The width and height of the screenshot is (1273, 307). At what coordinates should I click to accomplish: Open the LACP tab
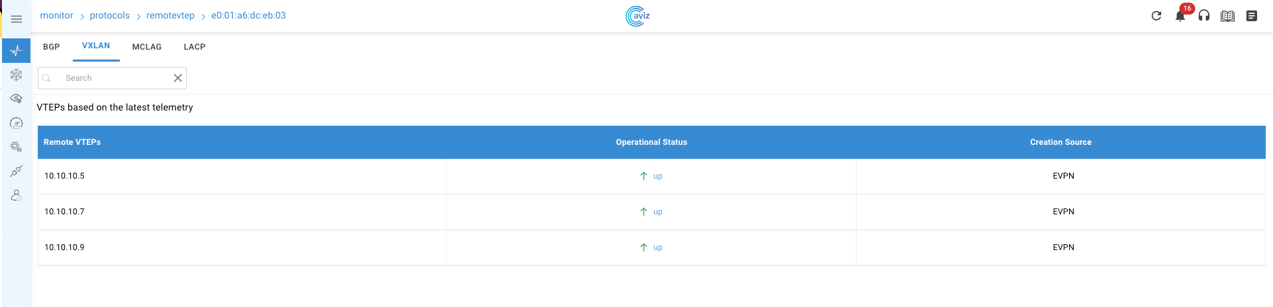click(195, 47)
